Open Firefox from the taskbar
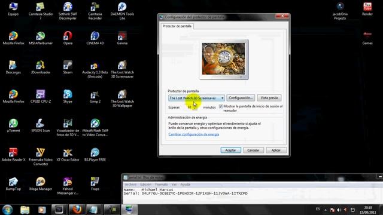Image resolution: width=383 pixels, height=215 pixels. coord(77,210)
